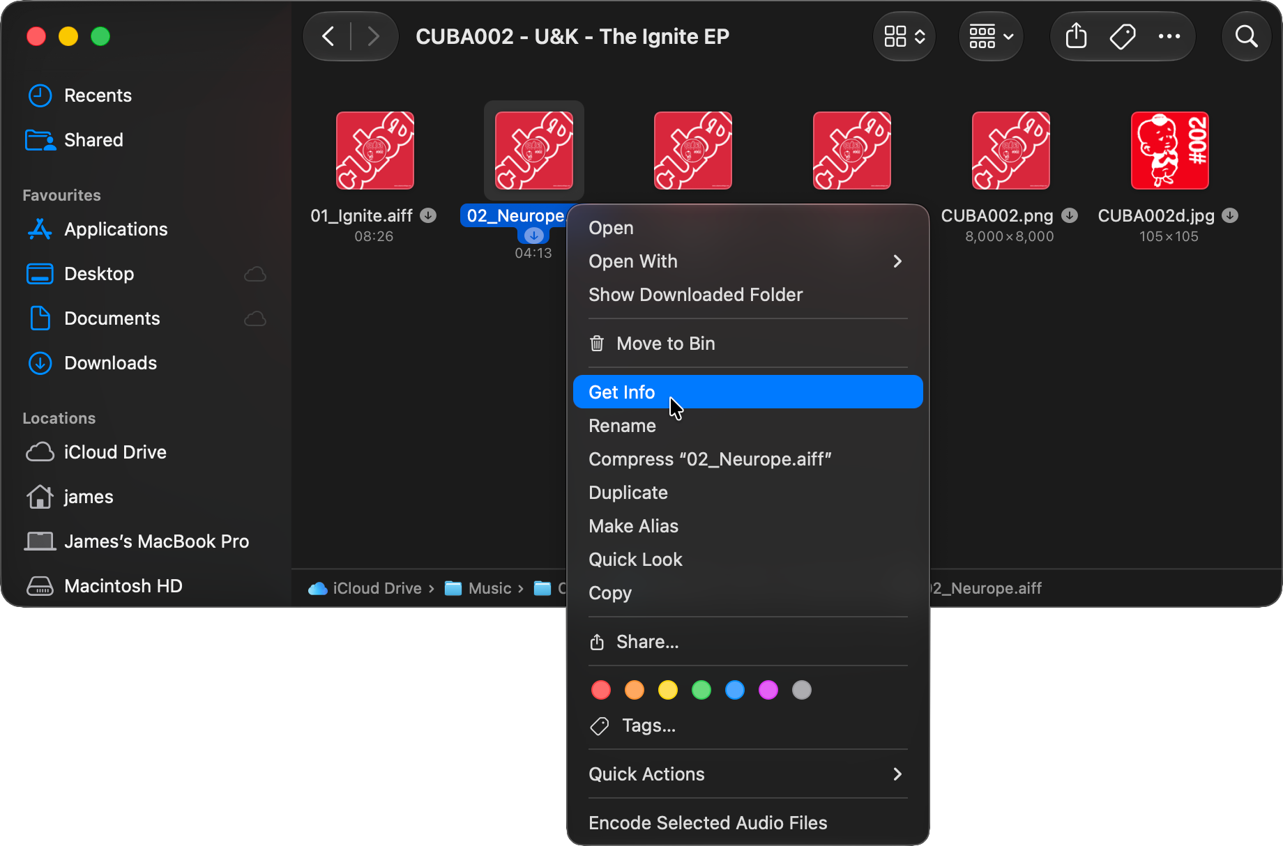
Task: Select the CUBA002.png image thumbnail
Action: 1011,151
